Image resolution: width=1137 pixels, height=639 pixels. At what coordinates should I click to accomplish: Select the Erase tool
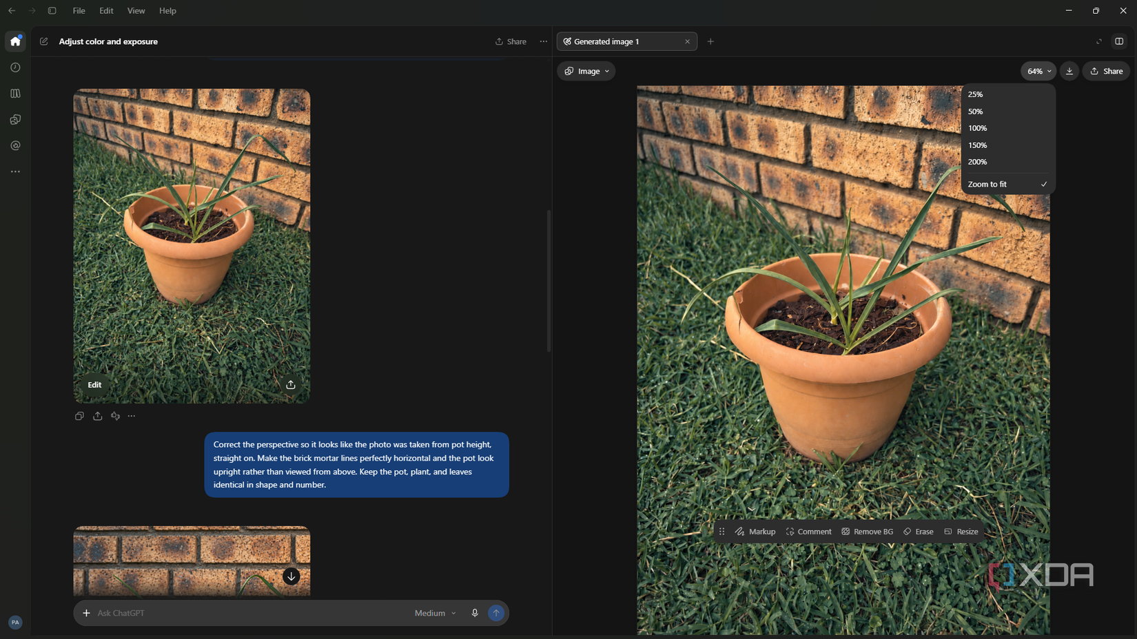(918, 532)
